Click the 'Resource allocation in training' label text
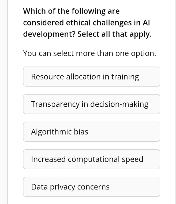This screenshot has height=204, width=176. point(85,77)
